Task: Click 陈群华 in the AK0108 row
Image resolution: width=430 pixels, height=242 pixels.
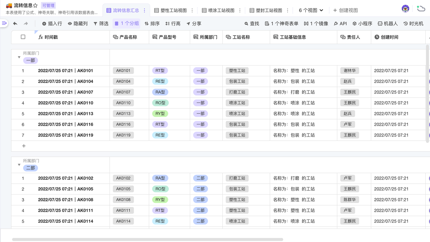Action: 350,200
